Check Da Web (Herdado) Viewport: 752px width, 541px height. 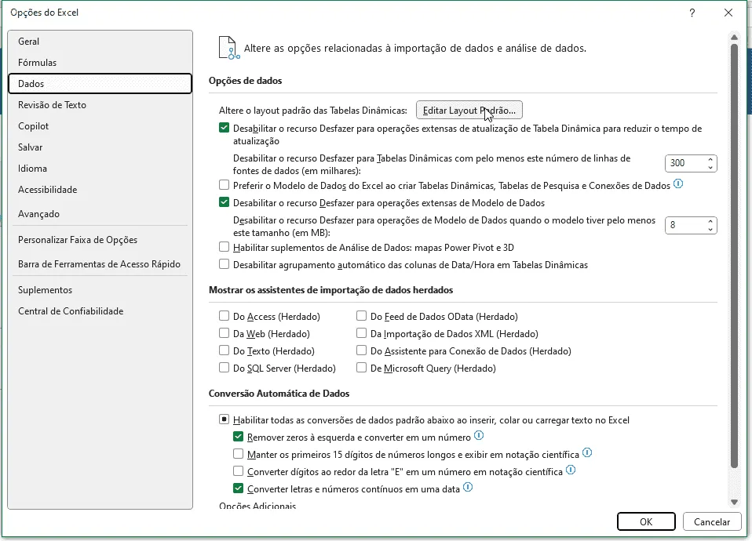click(x=224, y=333)
